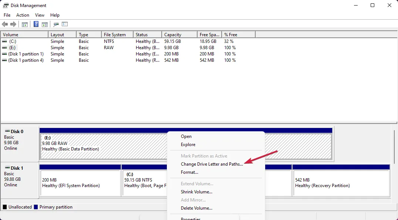Toggle the Show/Hide Console Tree icon
The width and height of the screenshot is (398, 220).
tap(25, 24)
